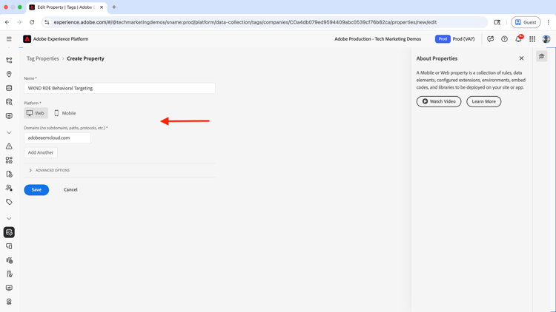
Task: Open the location pin sidebar icon
Action: [9, 74]
